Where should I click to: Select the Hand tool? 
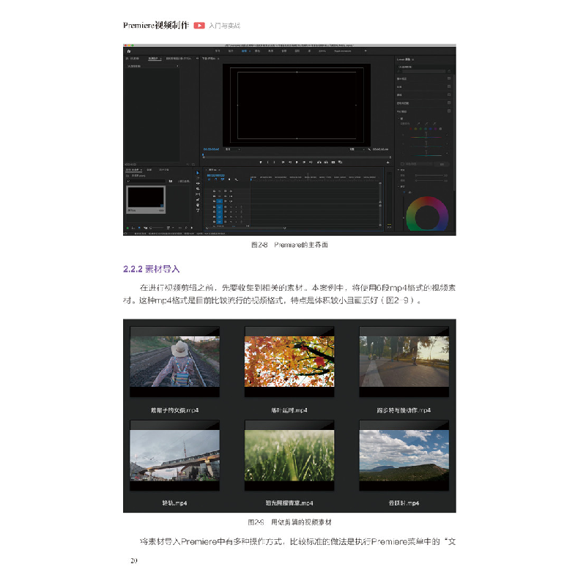[198, 205]
